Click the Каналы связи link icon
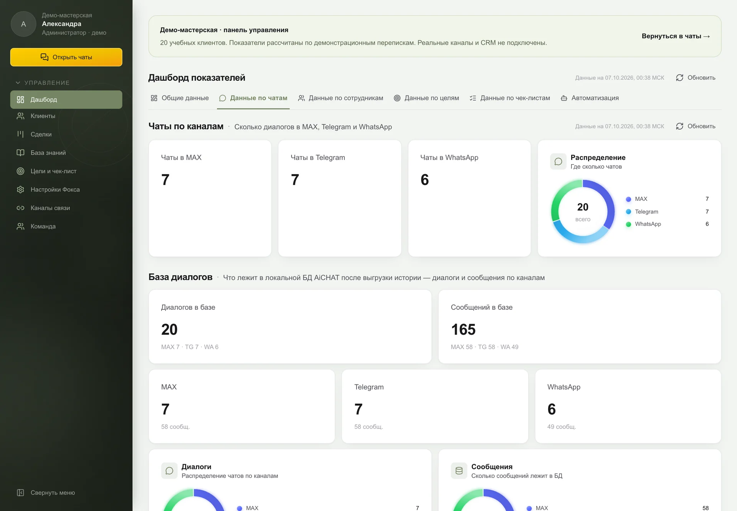 tap(20, 208)
